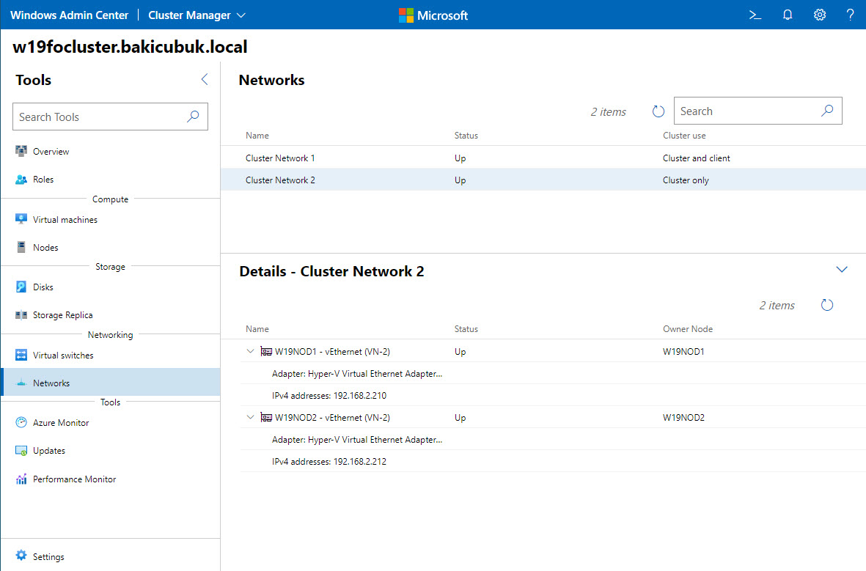Open Performance Monitor

click(x=111, y=479)
